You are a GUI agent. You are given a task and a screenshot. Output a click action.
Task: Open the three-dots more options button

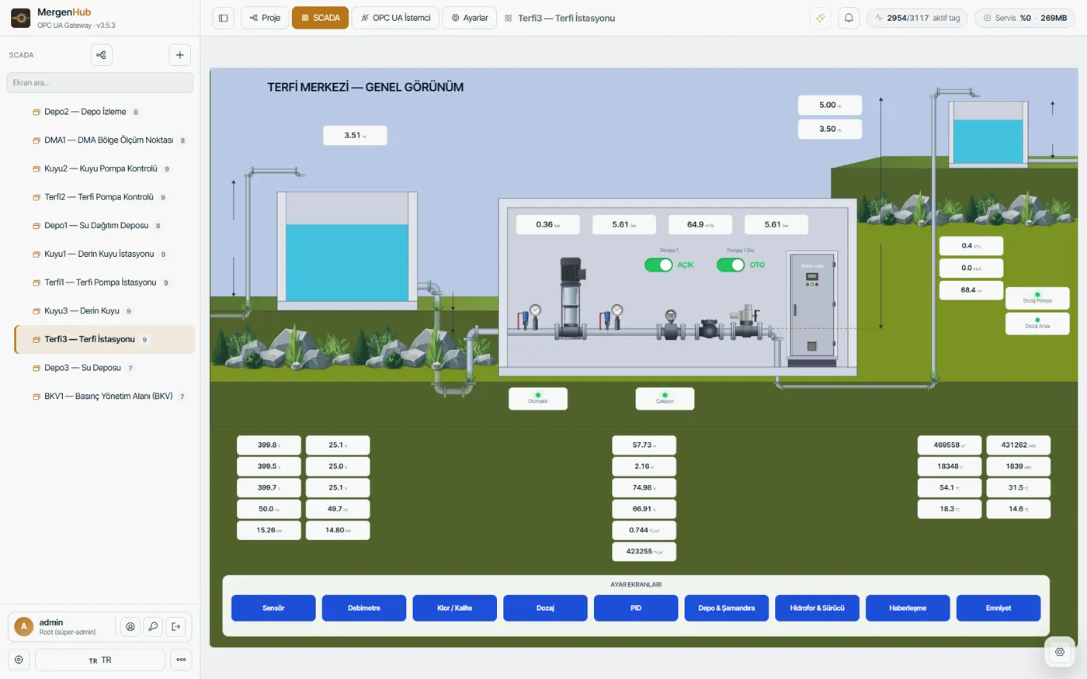(181, 660)
